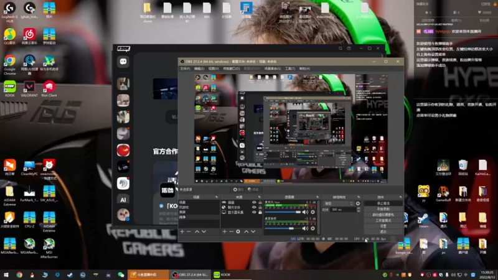Pop out the controls dock header icon

(400, 197)
